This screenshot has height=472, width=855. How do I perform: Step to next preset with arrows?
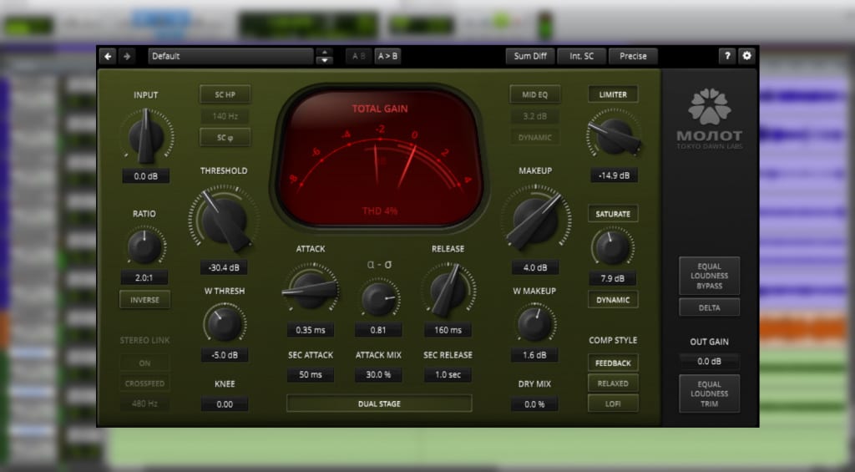325,56
